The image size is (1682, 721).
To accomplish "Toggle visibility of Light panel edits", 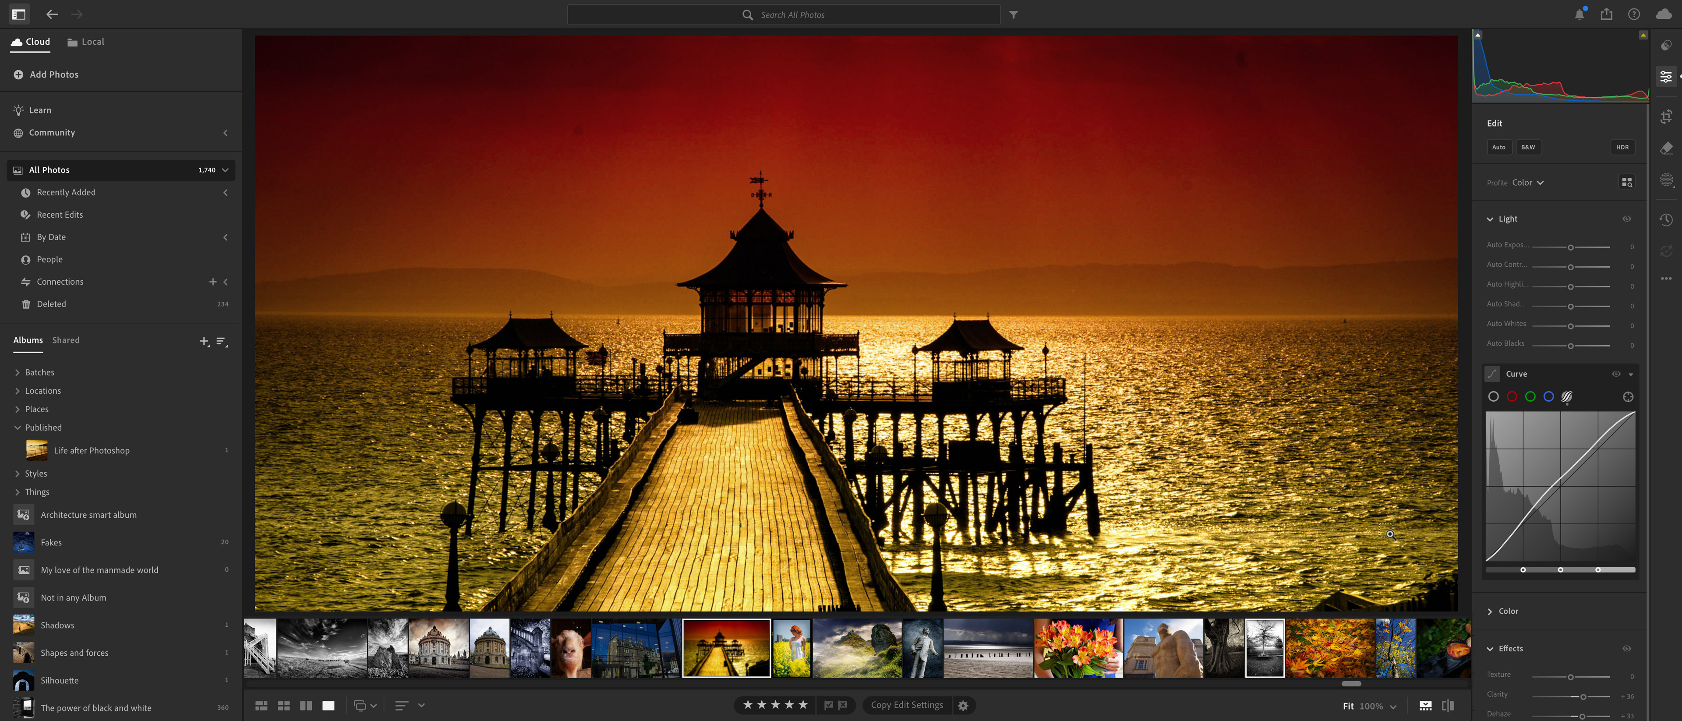I will [1626, 219].
